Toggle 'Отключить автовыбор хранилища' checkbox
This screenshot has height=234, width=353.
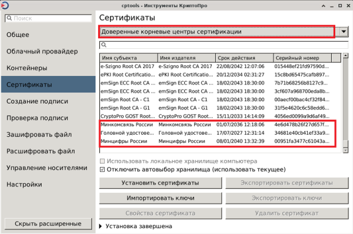[x=102, y=169]
